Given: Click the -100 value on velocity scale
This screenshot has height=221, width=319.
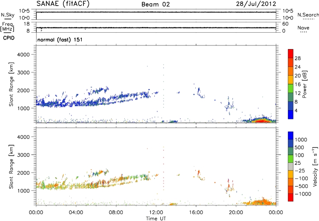Looking at the screenshot, I should point(301,178).
